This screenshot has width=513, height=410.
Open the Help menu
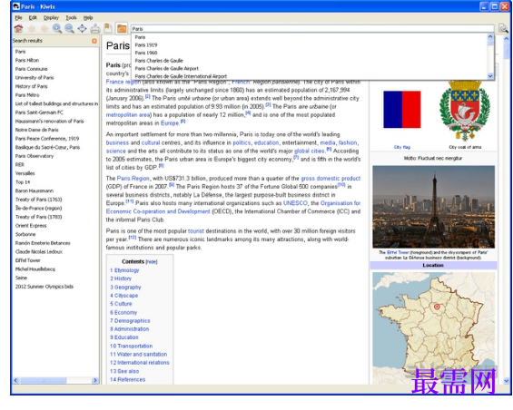(x=88, y=17)
